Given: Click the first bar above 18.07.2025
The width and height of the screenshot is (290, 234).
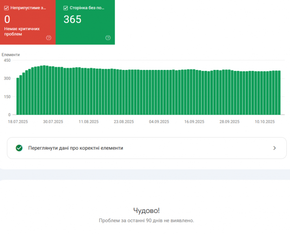Looking at the screenshot, I should click(x=18, y=96).
